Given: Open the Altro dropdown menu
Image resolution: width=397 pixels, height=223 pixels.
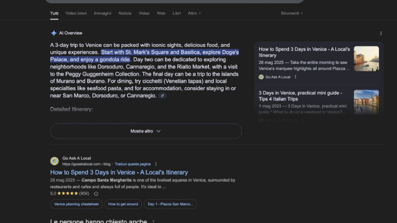Looking at the screenshot, I should click(194, 13).
